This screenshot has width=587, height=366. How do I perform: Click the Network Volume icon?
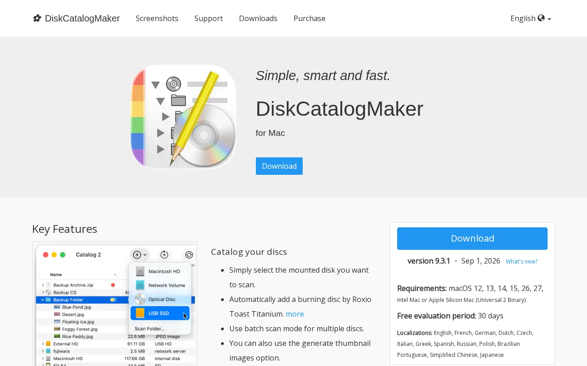[x=140, y=285]
